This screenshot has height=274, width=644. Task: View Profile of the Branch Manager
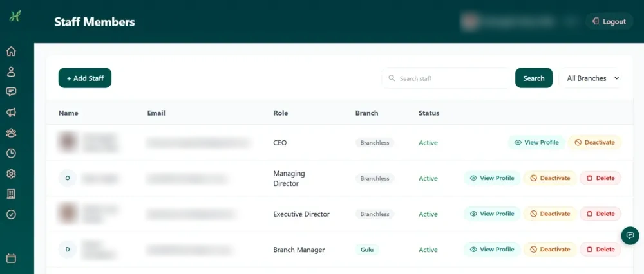coord(492,250)
